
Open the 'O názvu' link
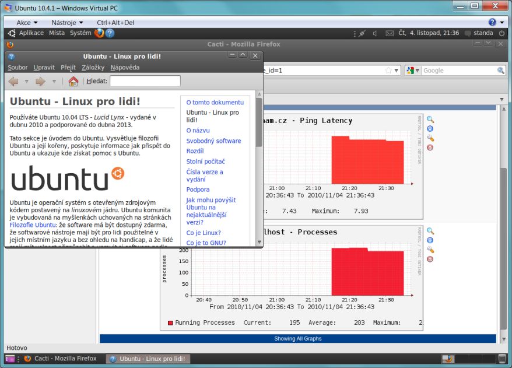tap(198, 130)
